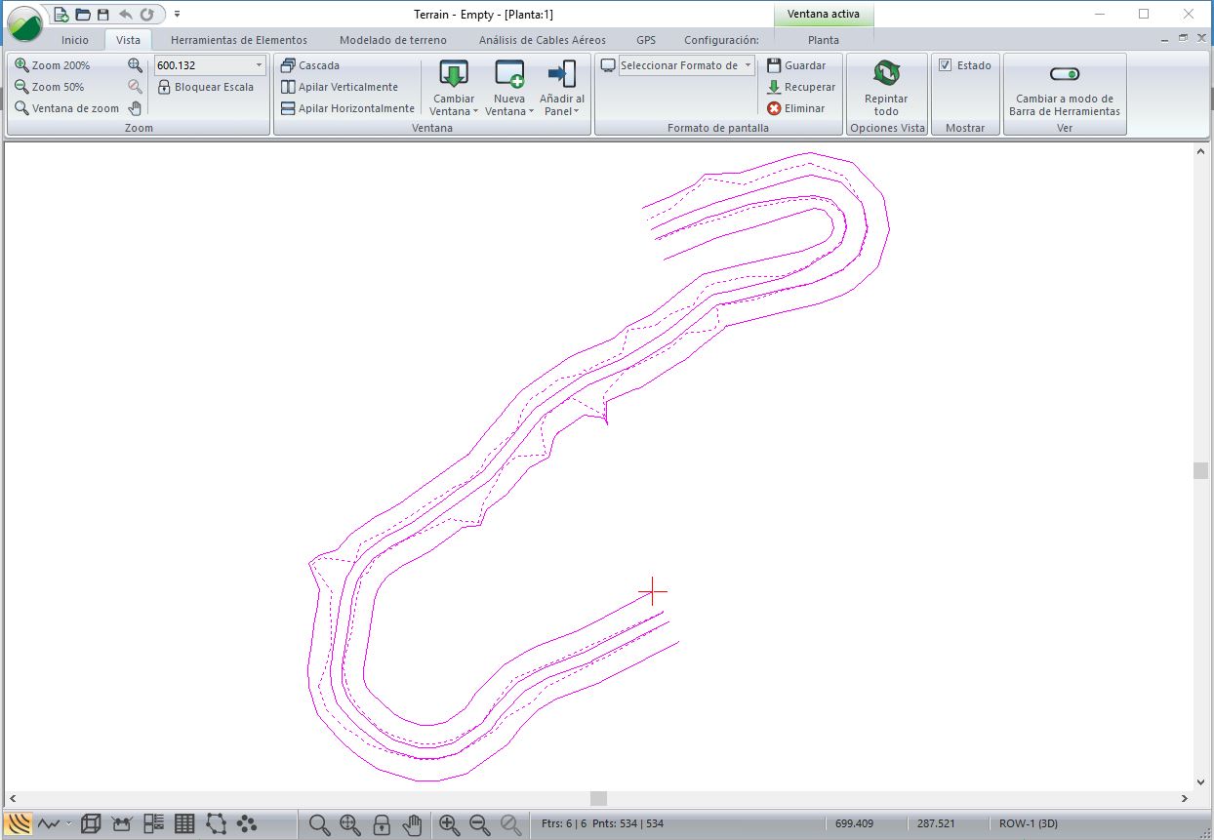
Task: Click the scattered points icon in bottom toolbar
Action: tap(247, 824)
